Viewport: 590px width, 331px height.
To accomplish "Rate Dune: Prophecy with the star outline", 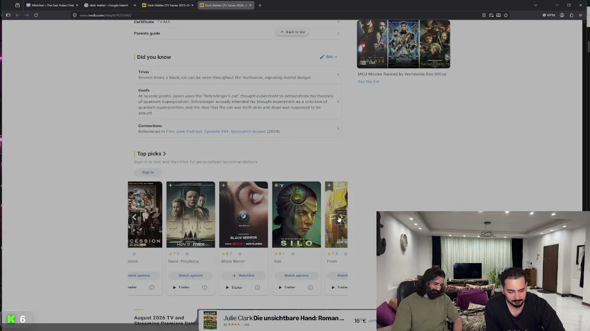I will tap(187, 254).
